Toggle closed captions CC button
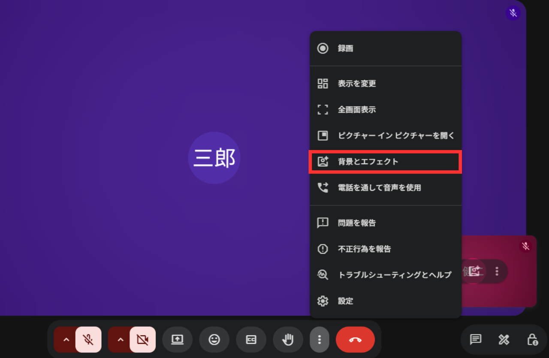 251,340
